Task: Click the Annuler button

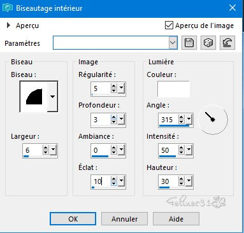Action: (124, 219)
